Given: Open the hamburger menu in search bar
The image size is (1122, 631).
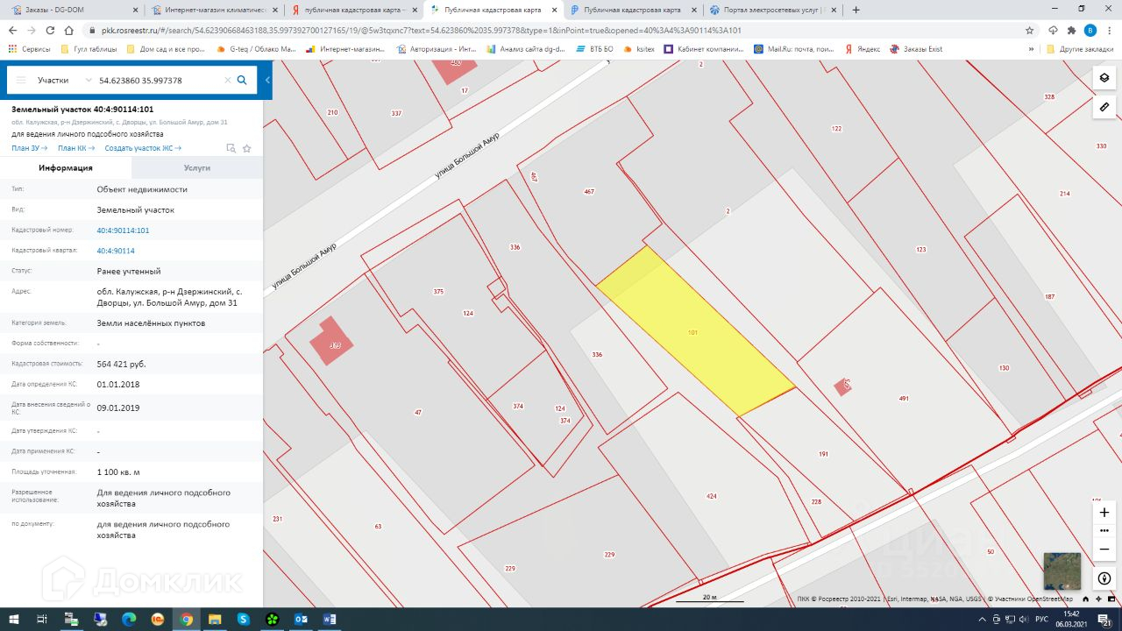Looking at the screenshot, I should point(21,80).
